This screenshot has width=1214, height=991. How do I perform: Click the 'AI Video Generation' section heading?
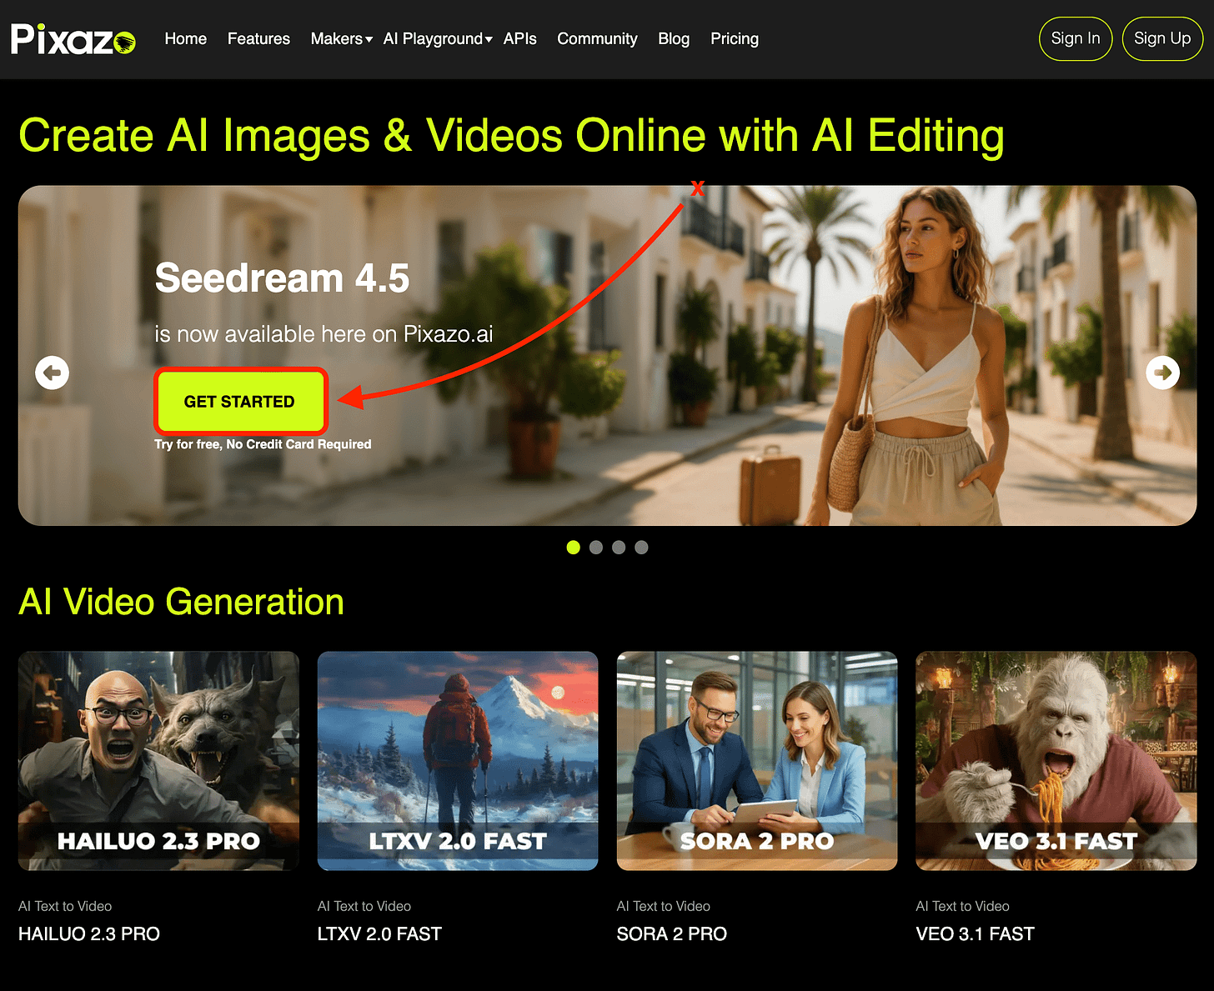(181, 602)
